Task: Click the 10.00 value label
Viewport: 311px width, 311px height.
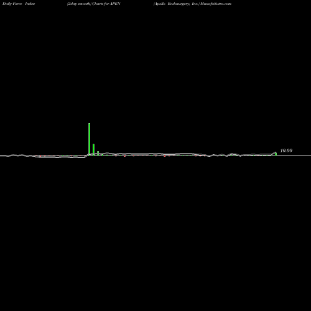Action: click(286, 151)
